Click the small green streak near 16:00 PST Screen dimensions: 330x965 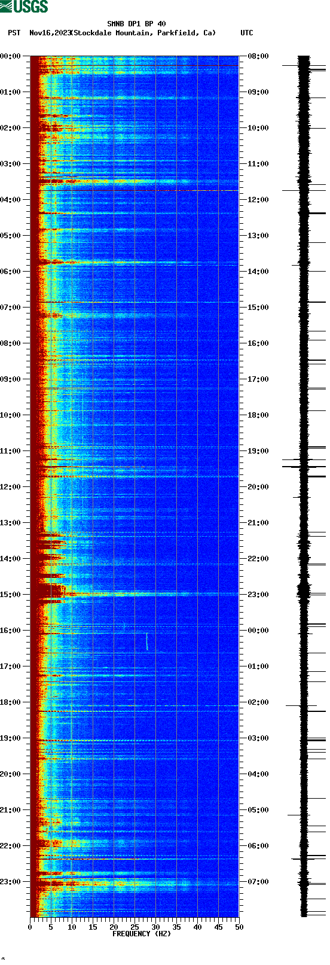click(147, 641)
